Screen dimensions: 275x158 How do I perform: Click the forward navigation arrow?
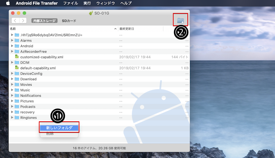tap(23, 21)
